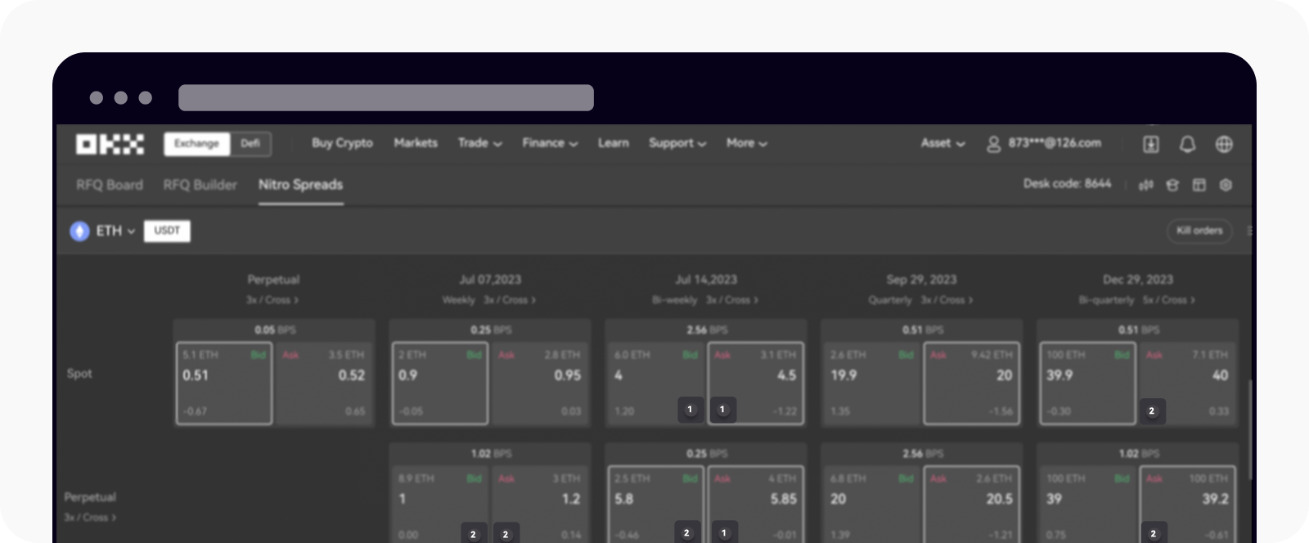Open the language globe icon
1309x543 pixels.
tap(1224, 144)
